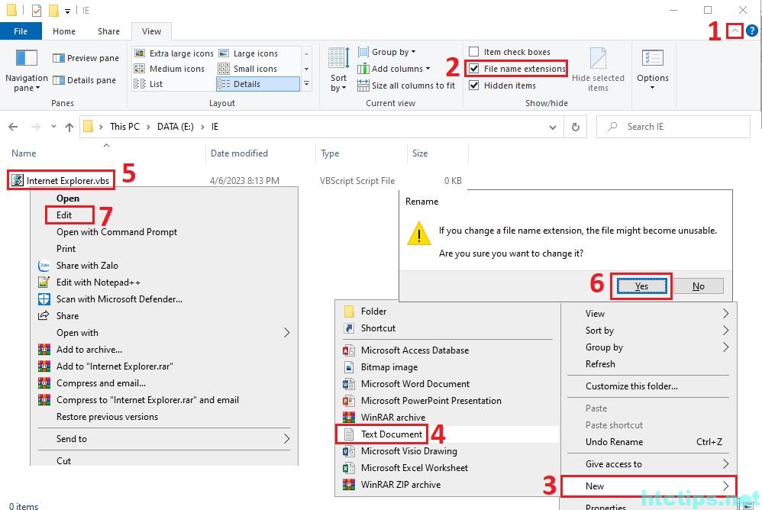The image size is (762, 510).
Task: Click the Help question mark icon
Action: point(752,31)
